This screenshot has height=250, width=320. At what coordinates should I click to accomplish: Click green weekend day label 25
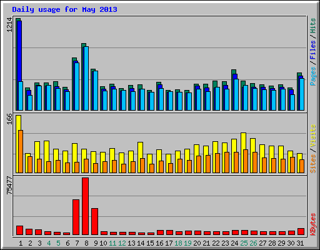pyautogui.click(x=244, y=243)
